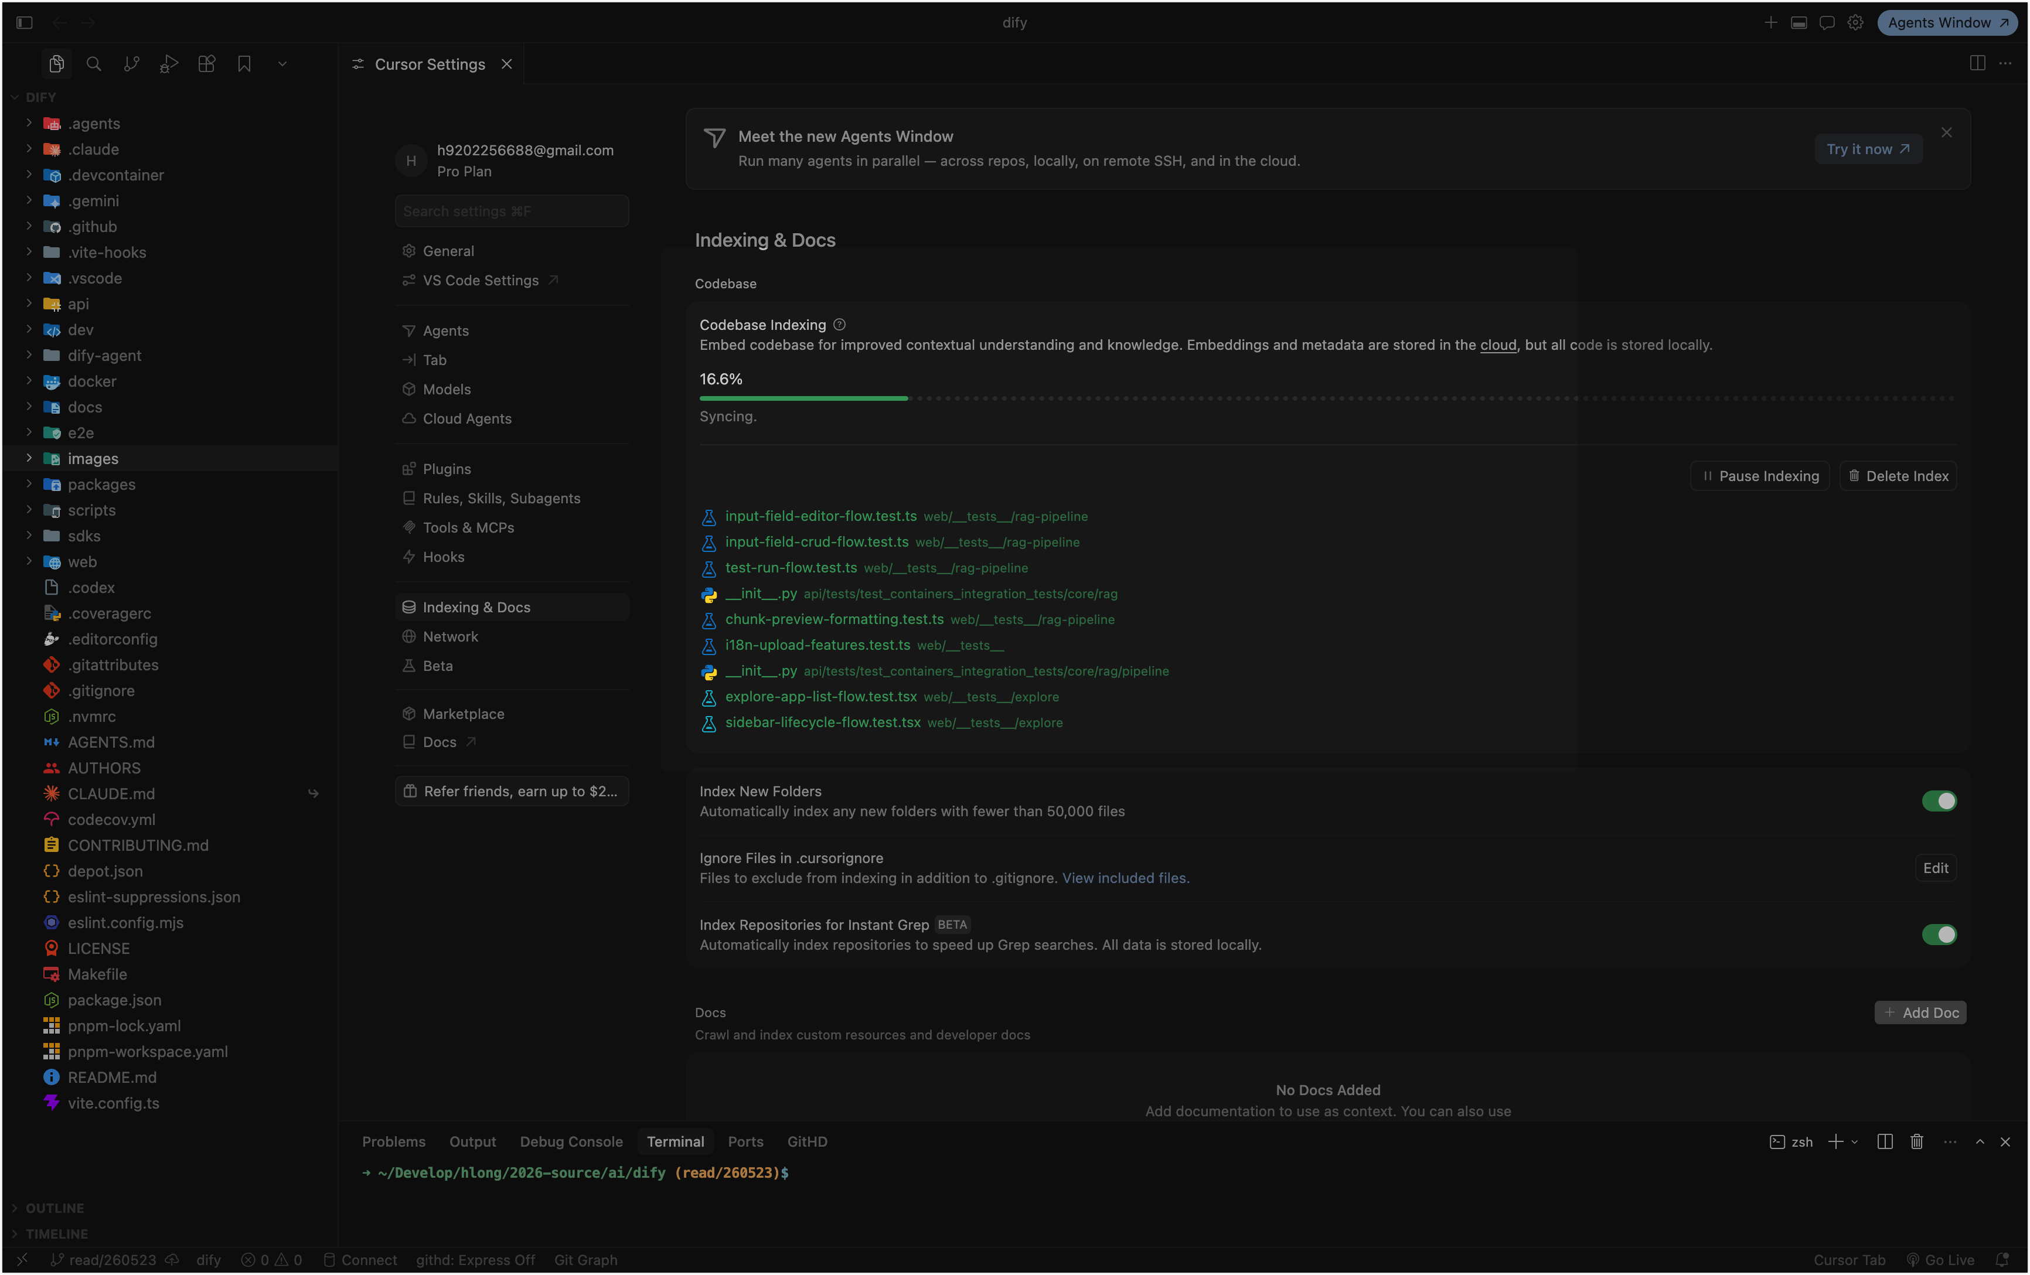Open the View included files link
The image size is (2030, 1275).
1124,878
